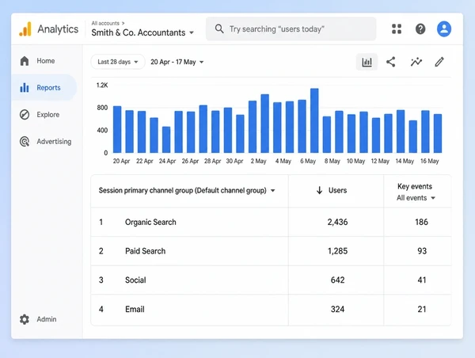Click Key events value 41
475x358 pixels.
click(422, 280)
